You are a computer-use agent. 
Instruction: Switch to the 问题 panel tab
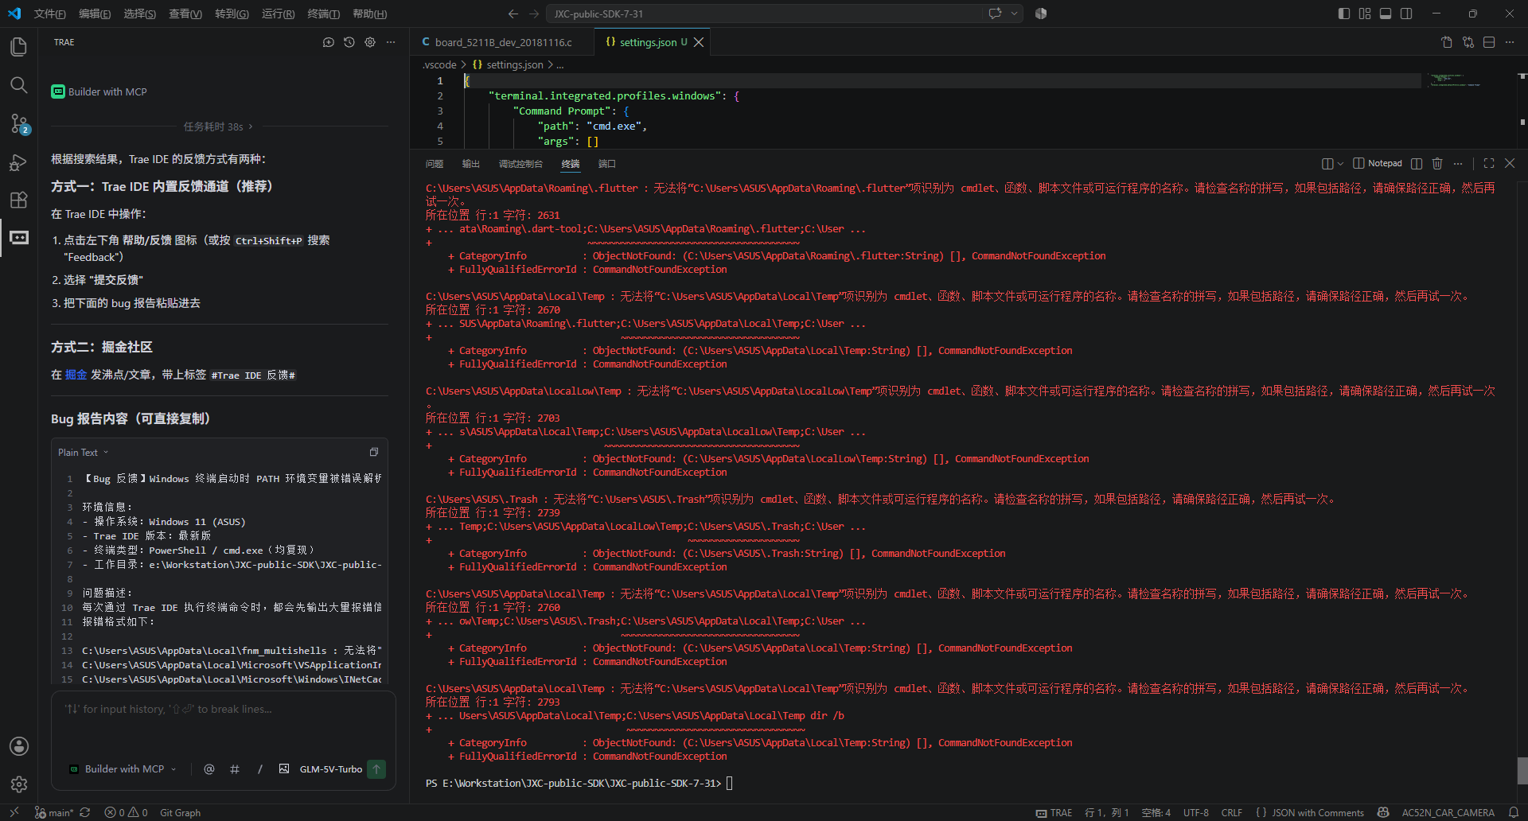(435, 163)
